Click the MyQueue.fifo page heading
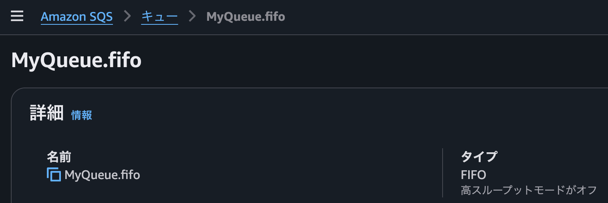This screenshot has height=203, width=608. click(76, 61)
